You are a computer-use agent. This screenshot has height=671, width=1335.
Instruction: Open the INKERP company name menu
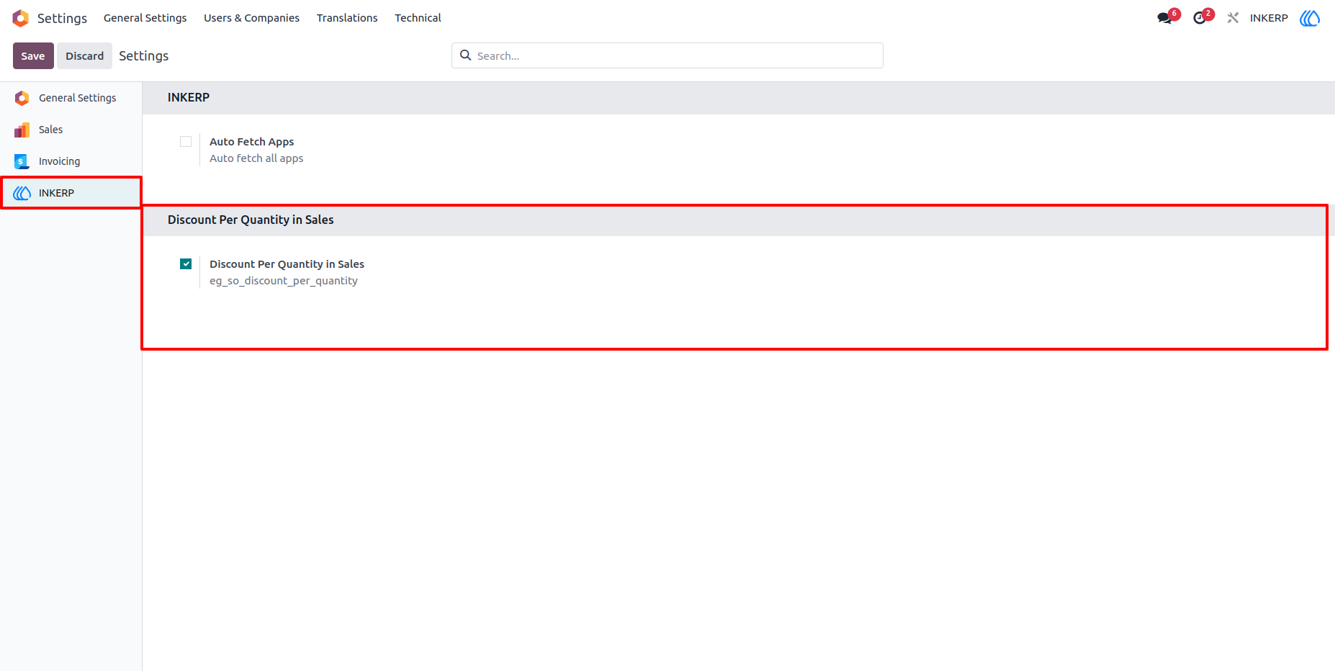[x=1269, y=18]
